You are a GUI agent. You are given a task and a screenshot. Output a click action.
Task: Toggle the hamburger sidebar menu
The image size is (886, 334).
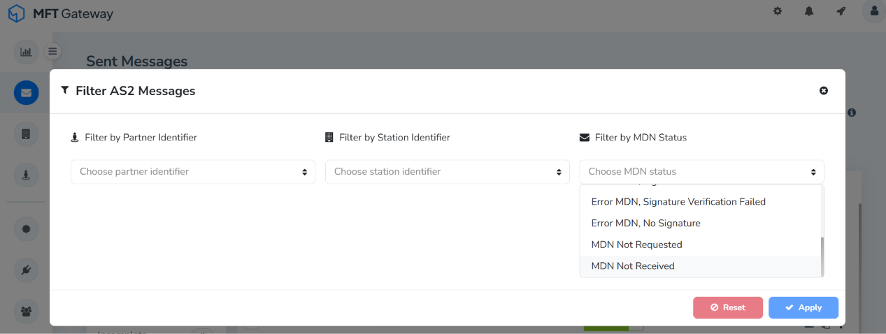coord(52,51)
